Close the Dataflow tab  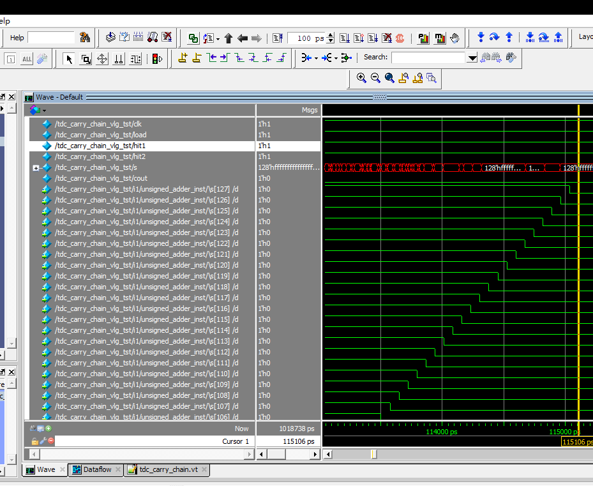(x=117, y=469)
